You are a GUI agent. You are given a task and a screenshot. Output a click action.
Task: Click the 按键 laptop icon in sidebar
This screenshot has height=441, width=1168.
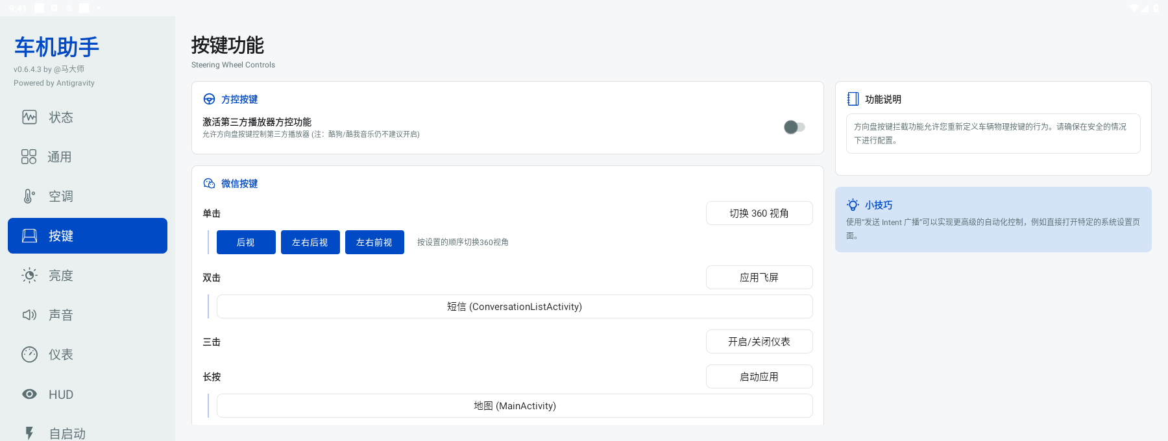29,236
